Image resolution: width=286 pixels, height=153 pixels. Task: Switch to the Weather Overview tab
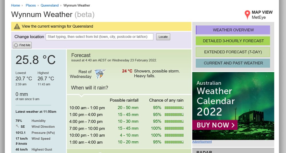pos(233,30)
